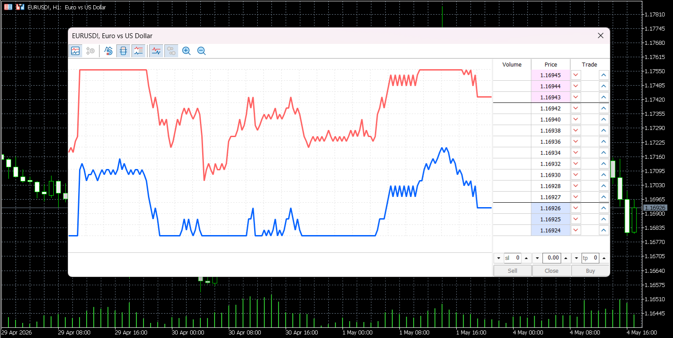
Task: Click the 1.16510 level on price scale
Action: coord(654,299)
